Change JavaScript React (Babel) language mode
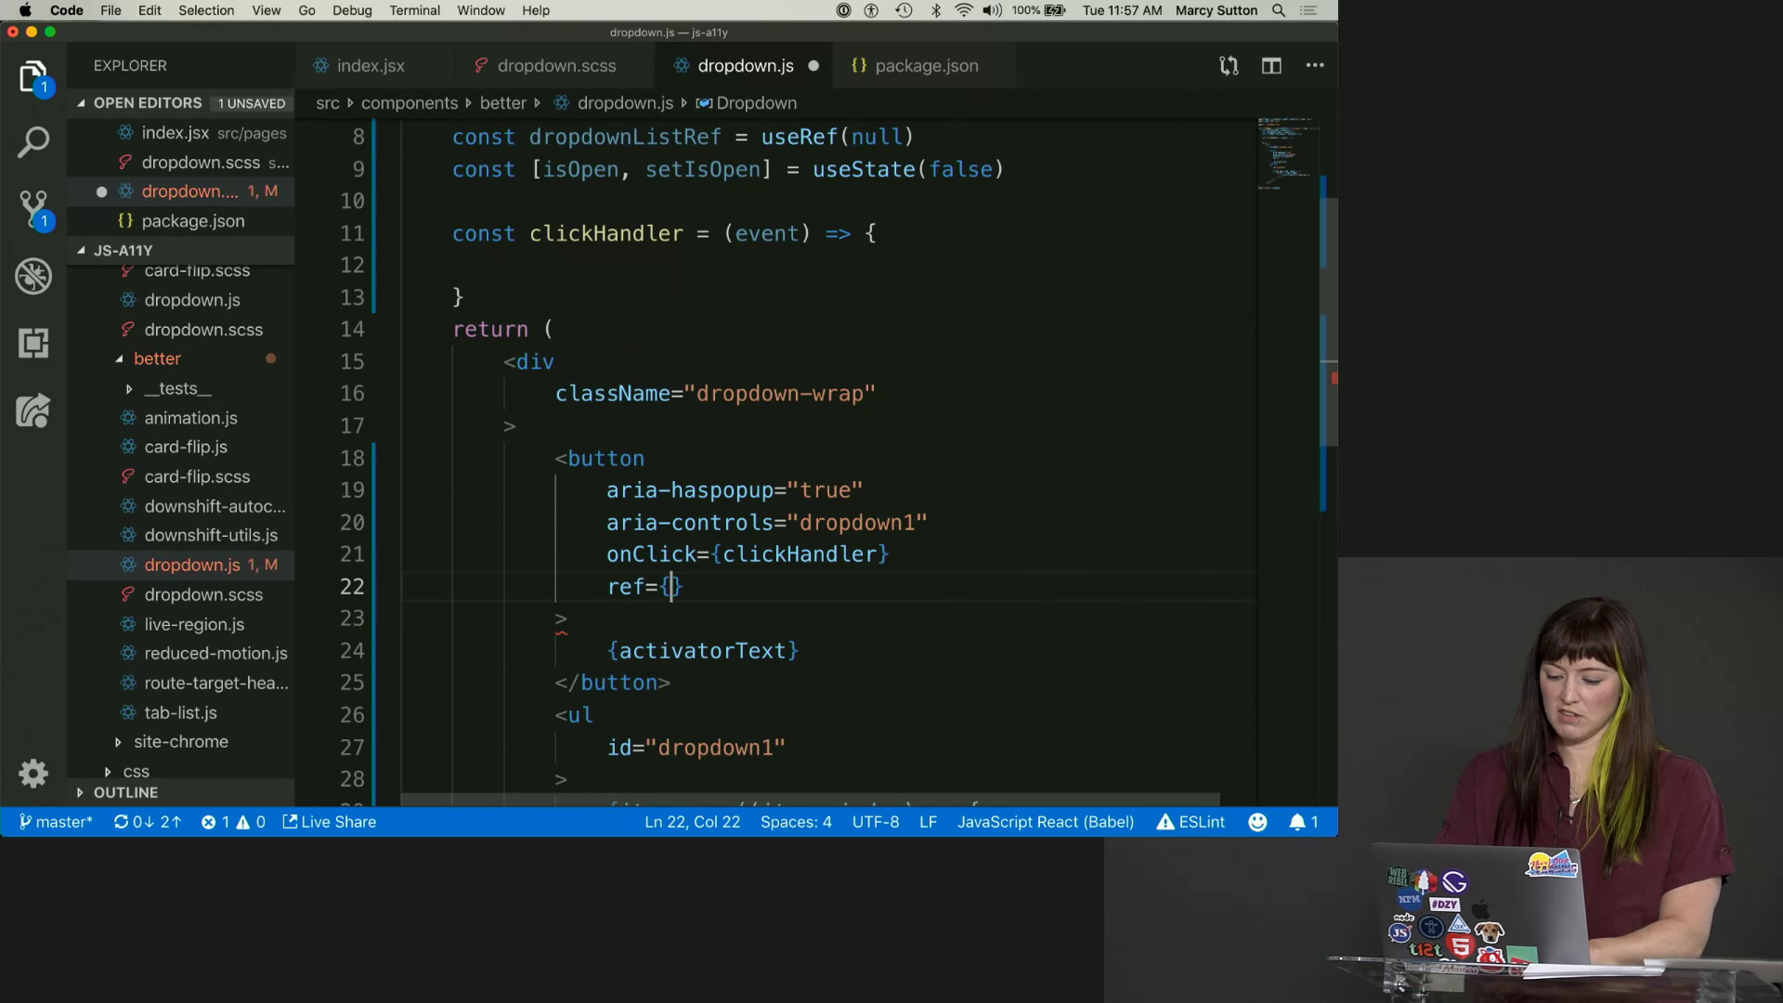1783x1003 pixels. coord(1045,822)
